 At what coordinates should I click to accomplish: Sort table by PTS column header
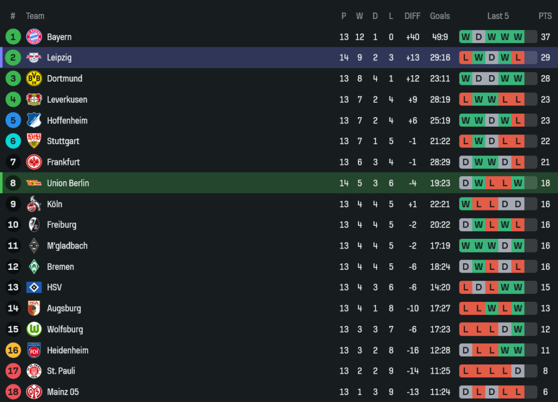click(545, 16)
